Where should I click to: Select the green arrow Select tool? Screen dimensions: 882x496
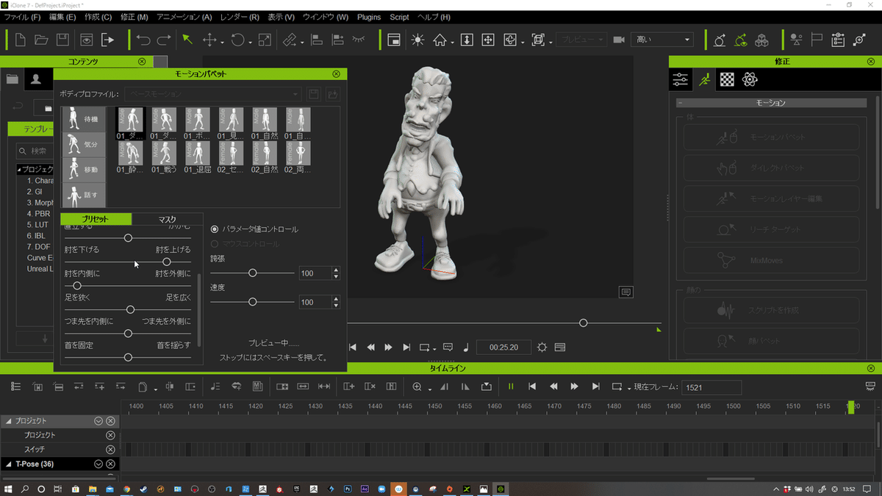pyautogui.click(x=187, y=40)
